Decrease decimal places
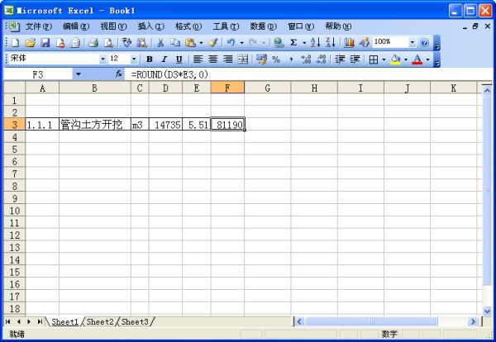Image resolution: width=496 pixels, height=342 pixels. coord(321,59)
